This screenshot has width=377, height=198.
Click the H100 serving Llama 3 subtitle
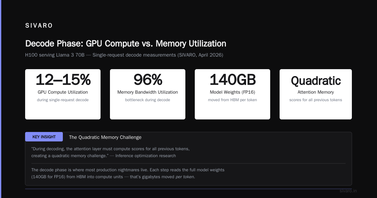[124, 55]
